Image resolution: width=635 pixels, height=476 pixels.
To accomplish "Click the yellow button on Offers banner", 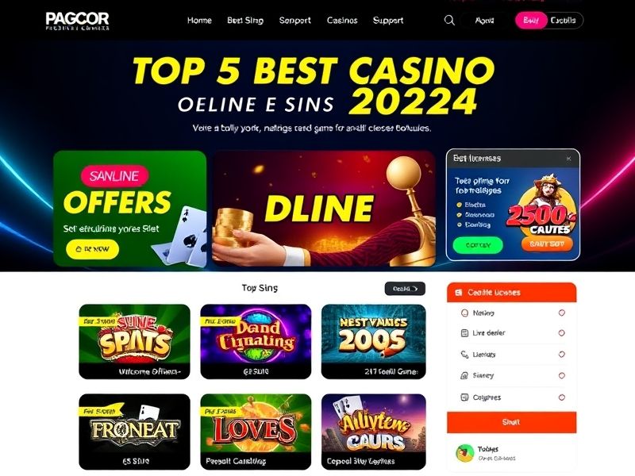I will pos(92,249).
